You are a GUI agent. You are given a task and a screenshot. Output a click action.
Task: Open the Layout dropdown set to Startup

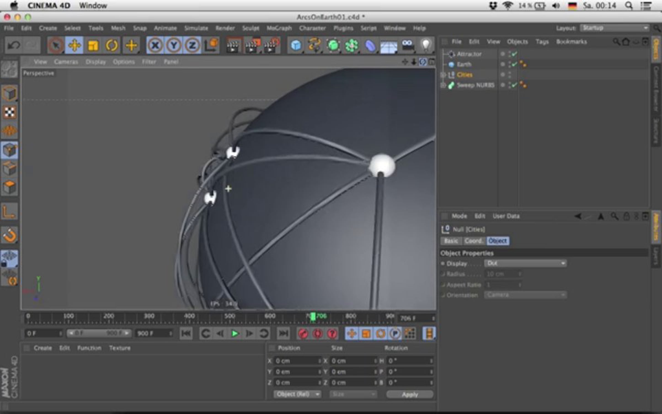point(615,28)
